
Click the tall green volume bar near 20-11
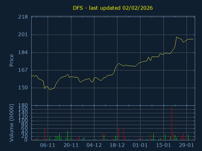(x=68, y=136)
